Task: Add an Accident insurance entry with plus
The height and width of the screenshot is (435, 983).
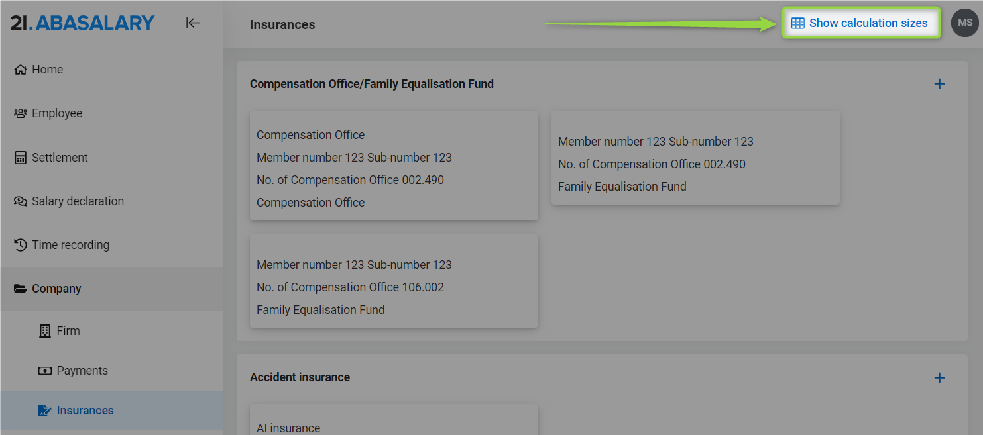Action: [x=939, y=378]
